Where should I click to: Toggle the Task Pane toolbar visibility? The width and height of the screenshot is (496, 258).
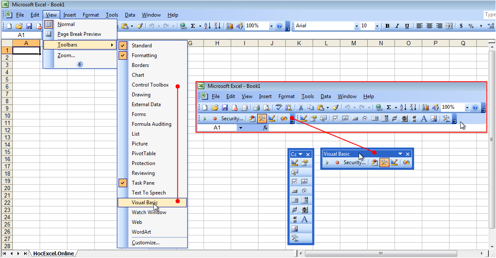tap(122, 183)
